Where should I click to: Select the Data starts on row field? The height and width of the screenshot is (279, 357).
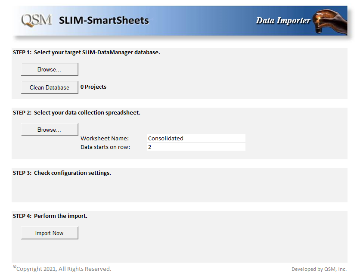point(196,147)
